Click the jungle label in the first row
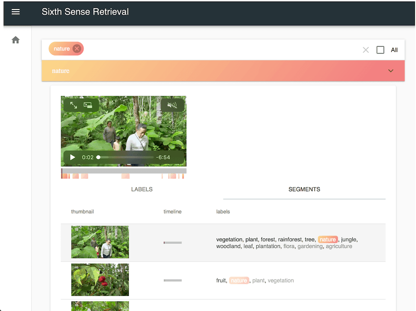 (349, 239)
